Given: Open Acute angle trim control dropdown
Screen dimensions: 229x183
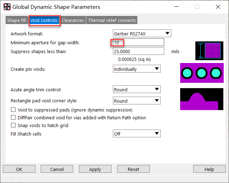Looking at the screenshot, I should click(x=136, y=90).
